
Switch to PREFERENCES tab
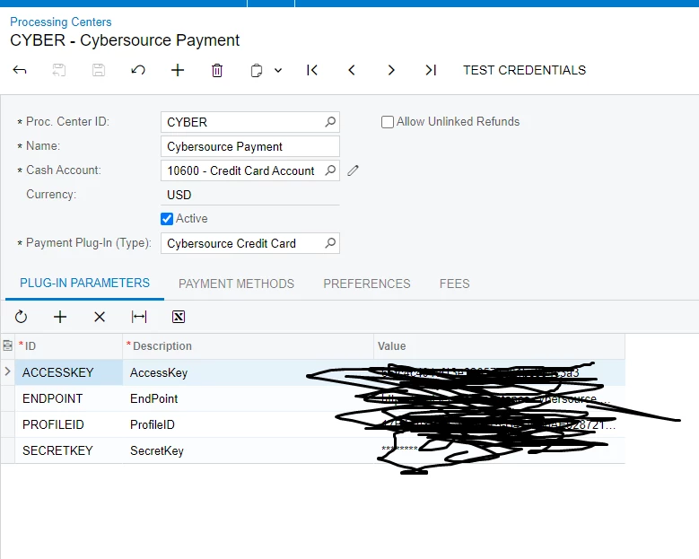366,284
